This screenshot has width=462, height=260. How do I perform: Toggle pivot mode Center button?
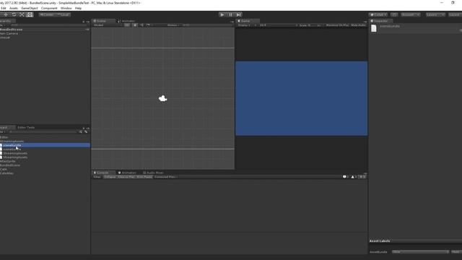(x=47, y=14)
